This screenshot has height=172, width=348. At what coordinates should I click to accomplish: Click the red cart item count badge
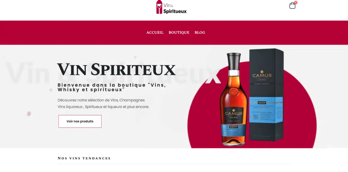point(296,3)
